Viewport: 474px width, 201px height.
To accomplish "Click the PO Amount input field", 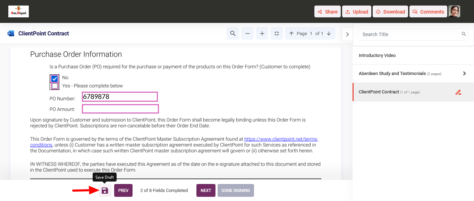I will [x=120, y=109].
